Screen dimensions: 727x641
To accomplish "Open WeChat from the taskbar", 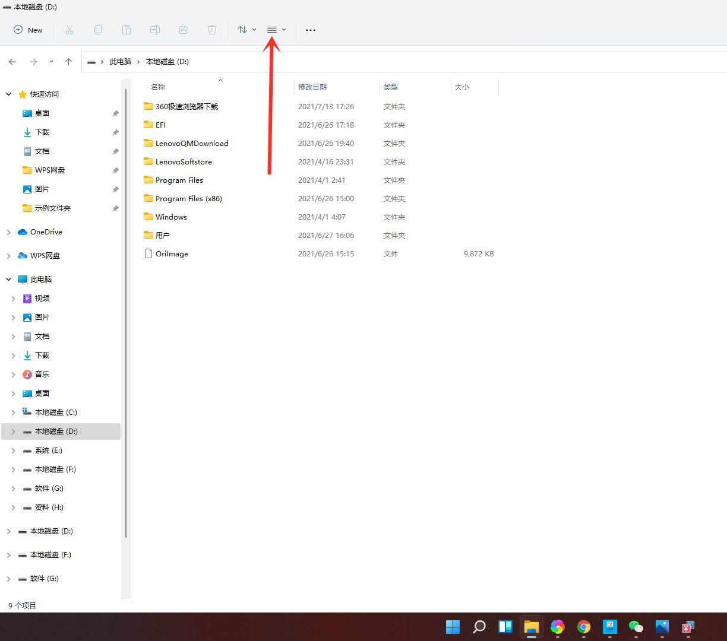I will click(636, 626).
